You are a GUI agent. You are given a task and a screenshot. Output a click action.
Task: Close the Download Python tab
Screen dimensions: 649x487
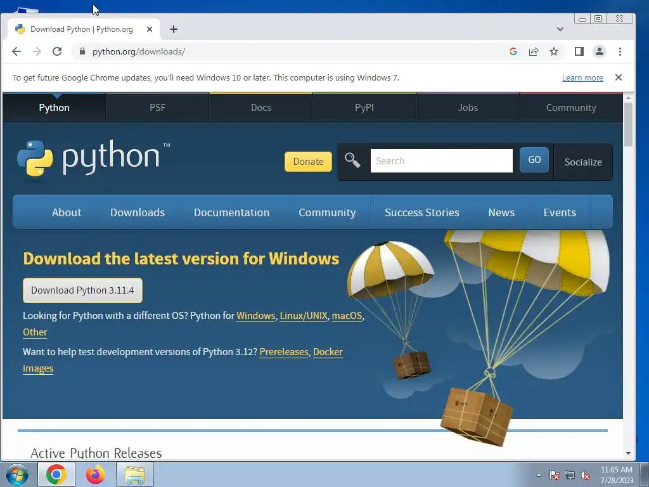(x=150, y=29)
